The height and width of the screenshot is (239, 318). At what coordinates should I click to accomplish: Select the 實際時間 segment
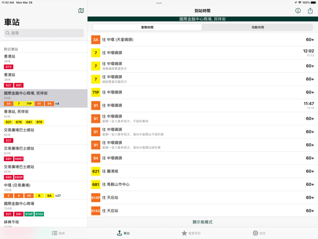coord(147,27)
